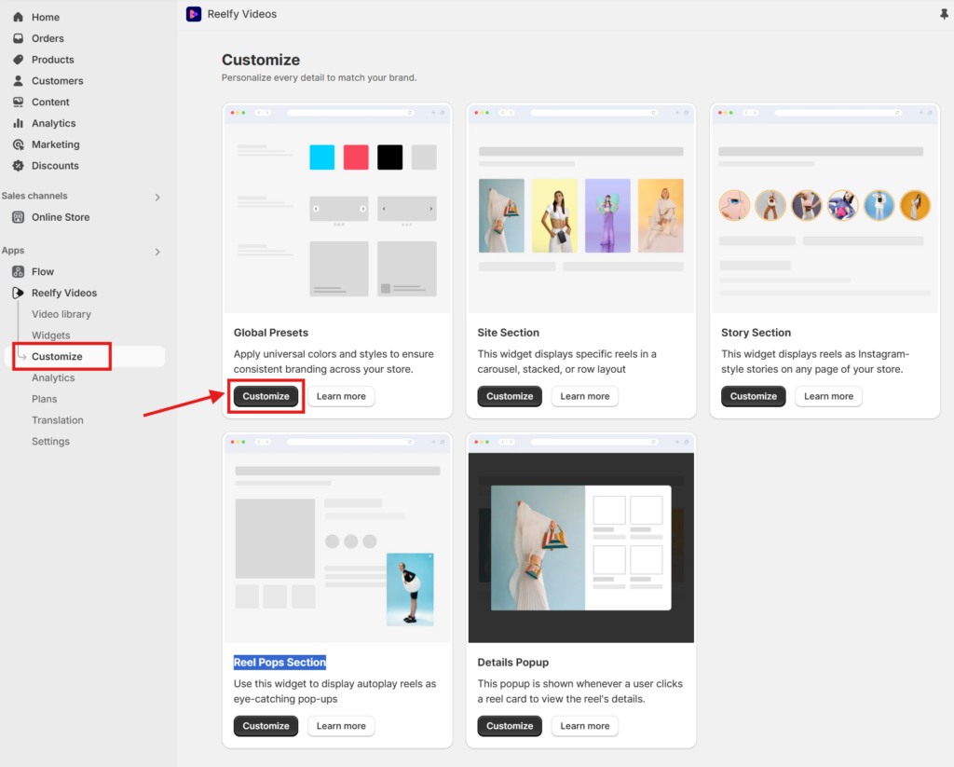This screenshot has height=767, width=954.
Task: Pin the app using the pin icon
Action: [944, 14]
